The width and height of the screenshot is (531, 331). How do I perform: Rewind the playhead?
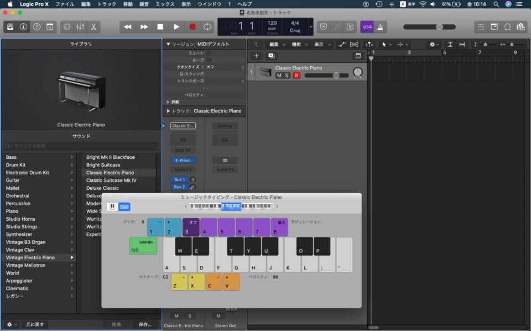click(x=128, y=26)
